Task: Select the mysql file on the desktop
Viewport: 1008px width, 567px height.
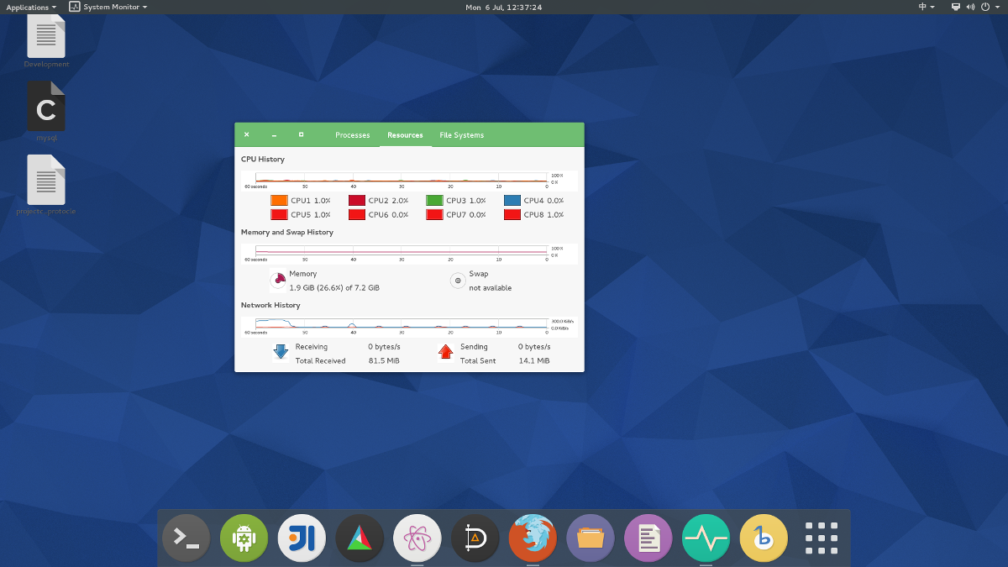Action: (x=46, y=111)
